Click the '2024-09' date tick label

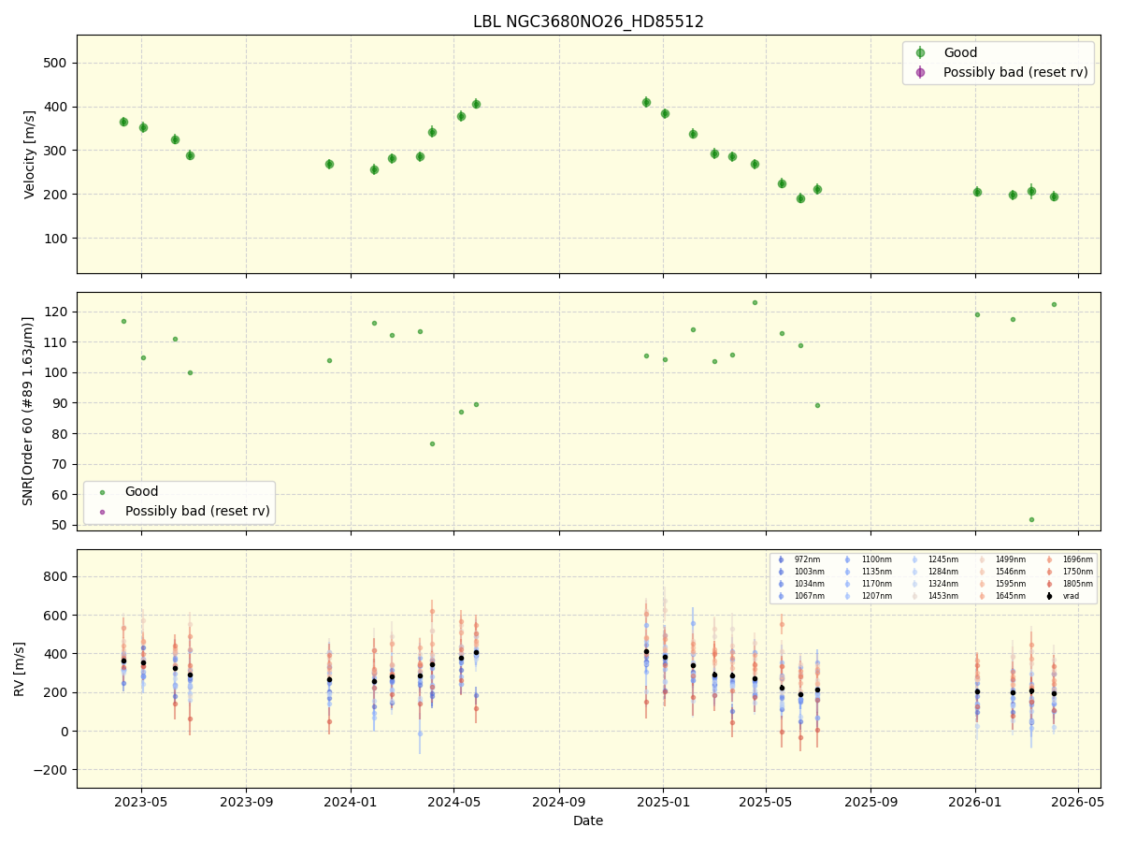click(x=559, y=802)
